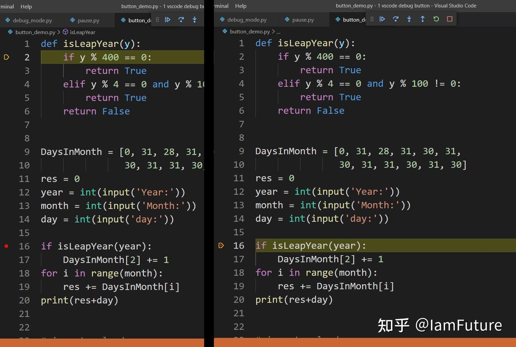Toggle the breakpoint dot on line 16
The image size is (516, 347).
[6, 246]
